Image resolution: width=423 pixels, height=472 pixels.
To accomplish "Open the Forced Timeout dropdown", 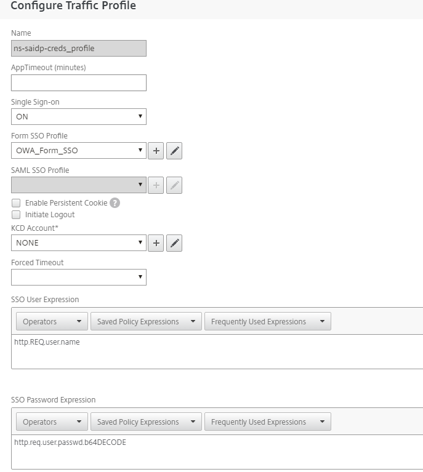I will pos(79,278).
